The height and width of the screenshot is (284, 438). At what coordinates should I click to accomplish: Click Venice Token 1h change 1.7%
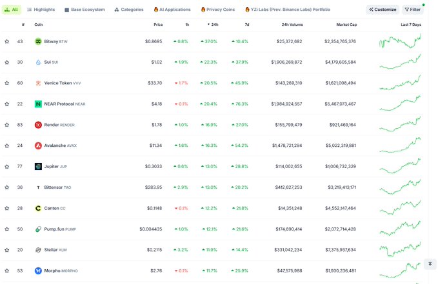(x=181, y=83)
